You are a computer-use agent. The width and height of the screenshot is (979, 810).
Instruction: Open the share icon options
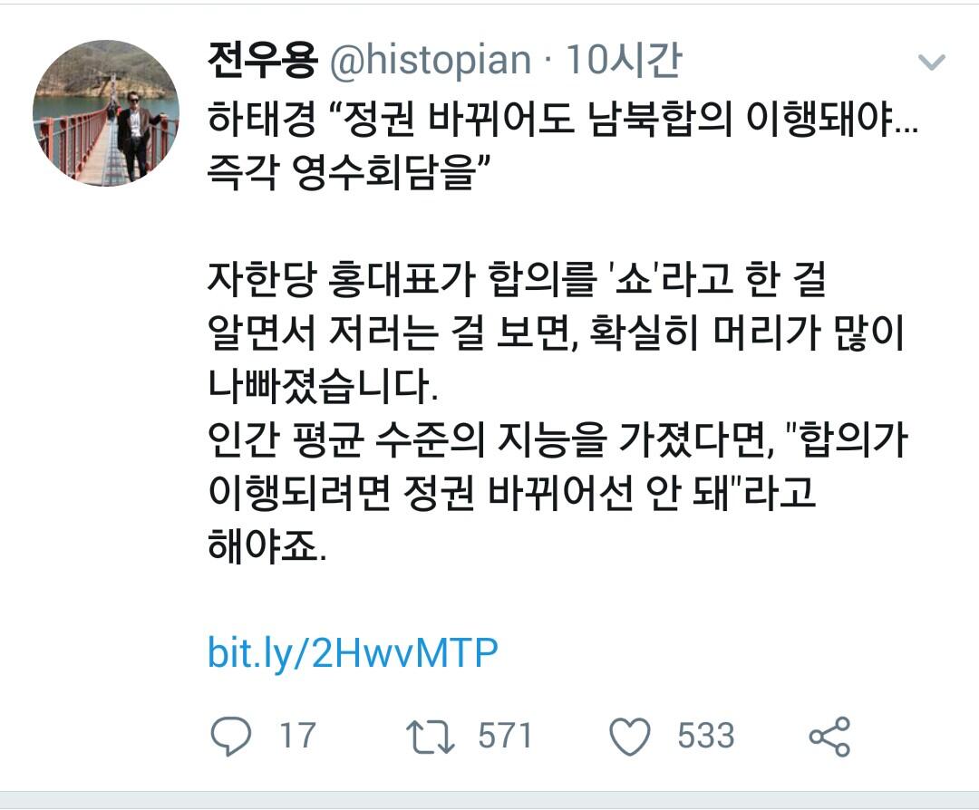click(x=829, y=737)
